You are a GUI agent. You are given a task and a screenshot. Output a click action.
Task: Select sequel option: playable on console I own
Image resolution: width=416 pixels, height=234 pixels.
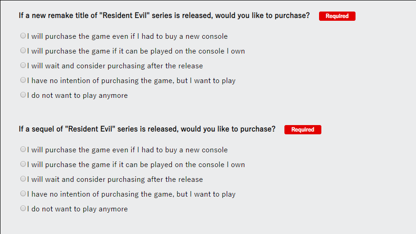pos(23,164)
